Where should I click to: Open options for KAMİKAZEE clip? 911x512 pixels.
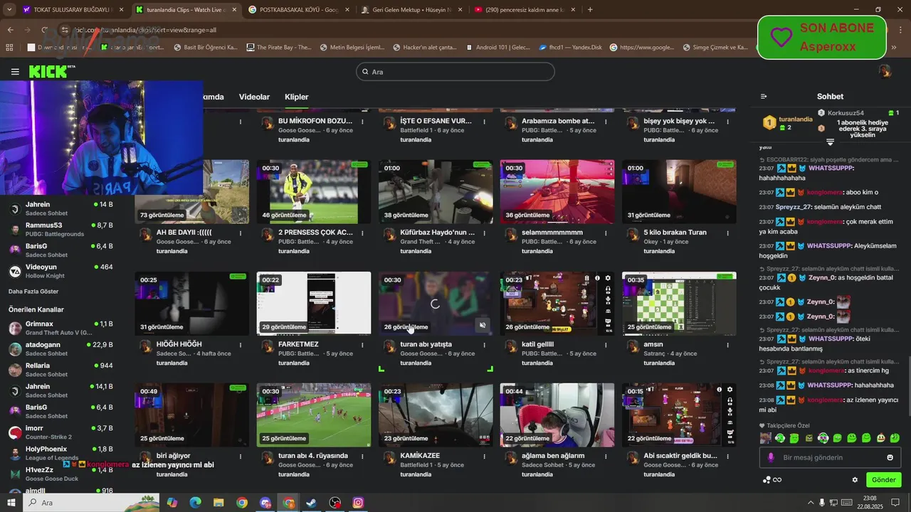(485, 456)
